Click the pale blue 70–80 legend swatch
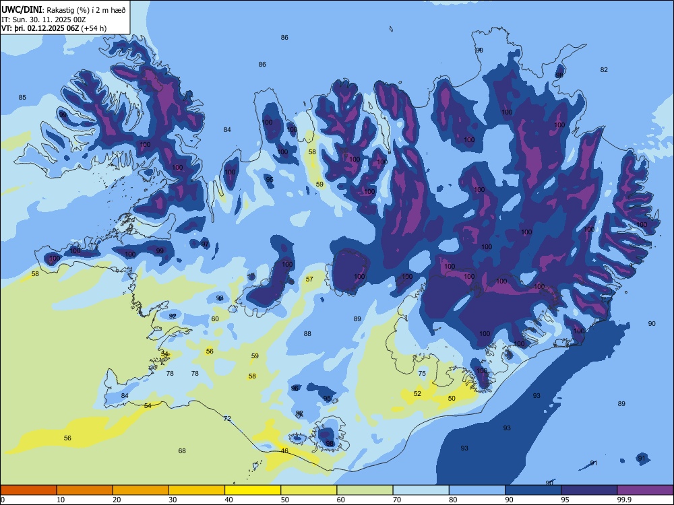Screen dimensions: 674x505 [421, 490]
